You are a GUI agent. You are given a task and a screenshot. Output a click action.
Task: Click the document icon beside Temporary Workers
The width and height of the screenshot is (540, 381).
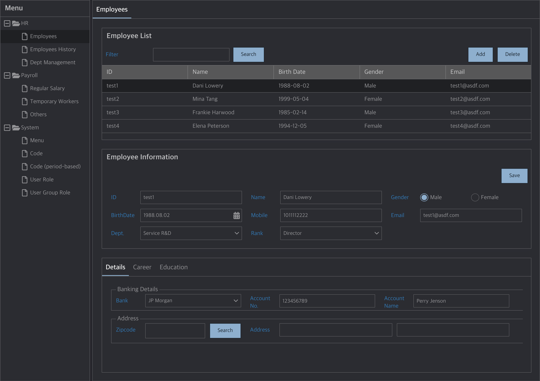click(x=24, y=101)
